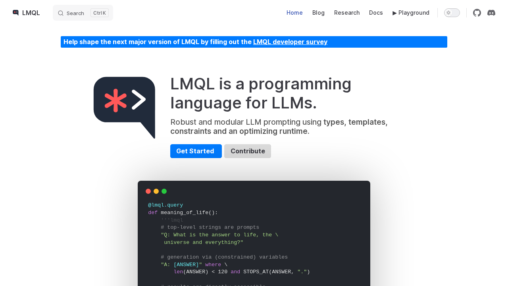This screenshot has height=286, width=508.
Task: Open the Research page
Action: [x=347, y=12]
